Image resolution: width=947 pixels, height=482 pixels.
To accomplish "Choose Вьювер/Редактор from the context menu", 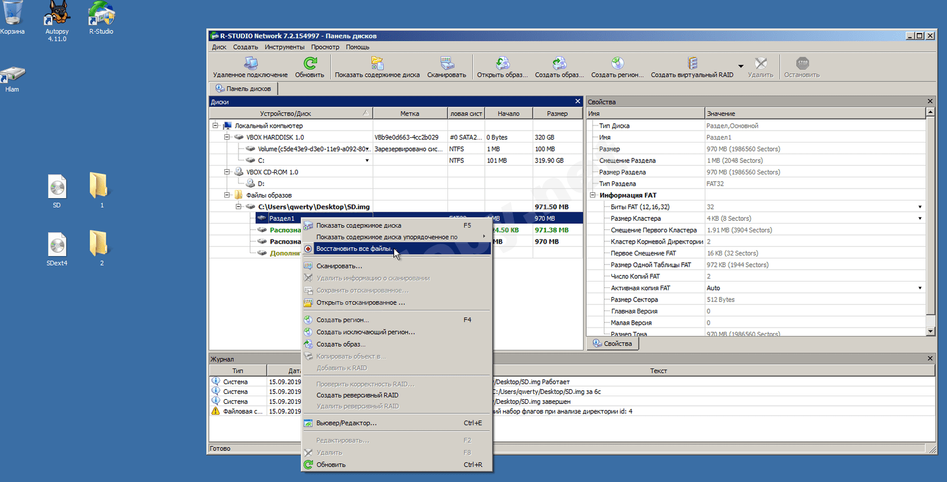I will point(346,423).
